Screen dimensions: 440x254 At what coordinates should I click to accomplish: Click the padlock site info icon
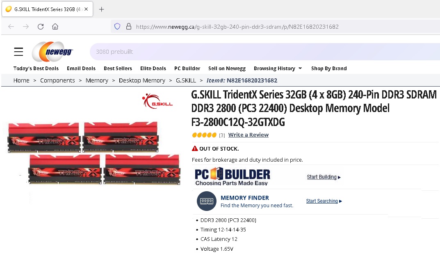[129, 26]
